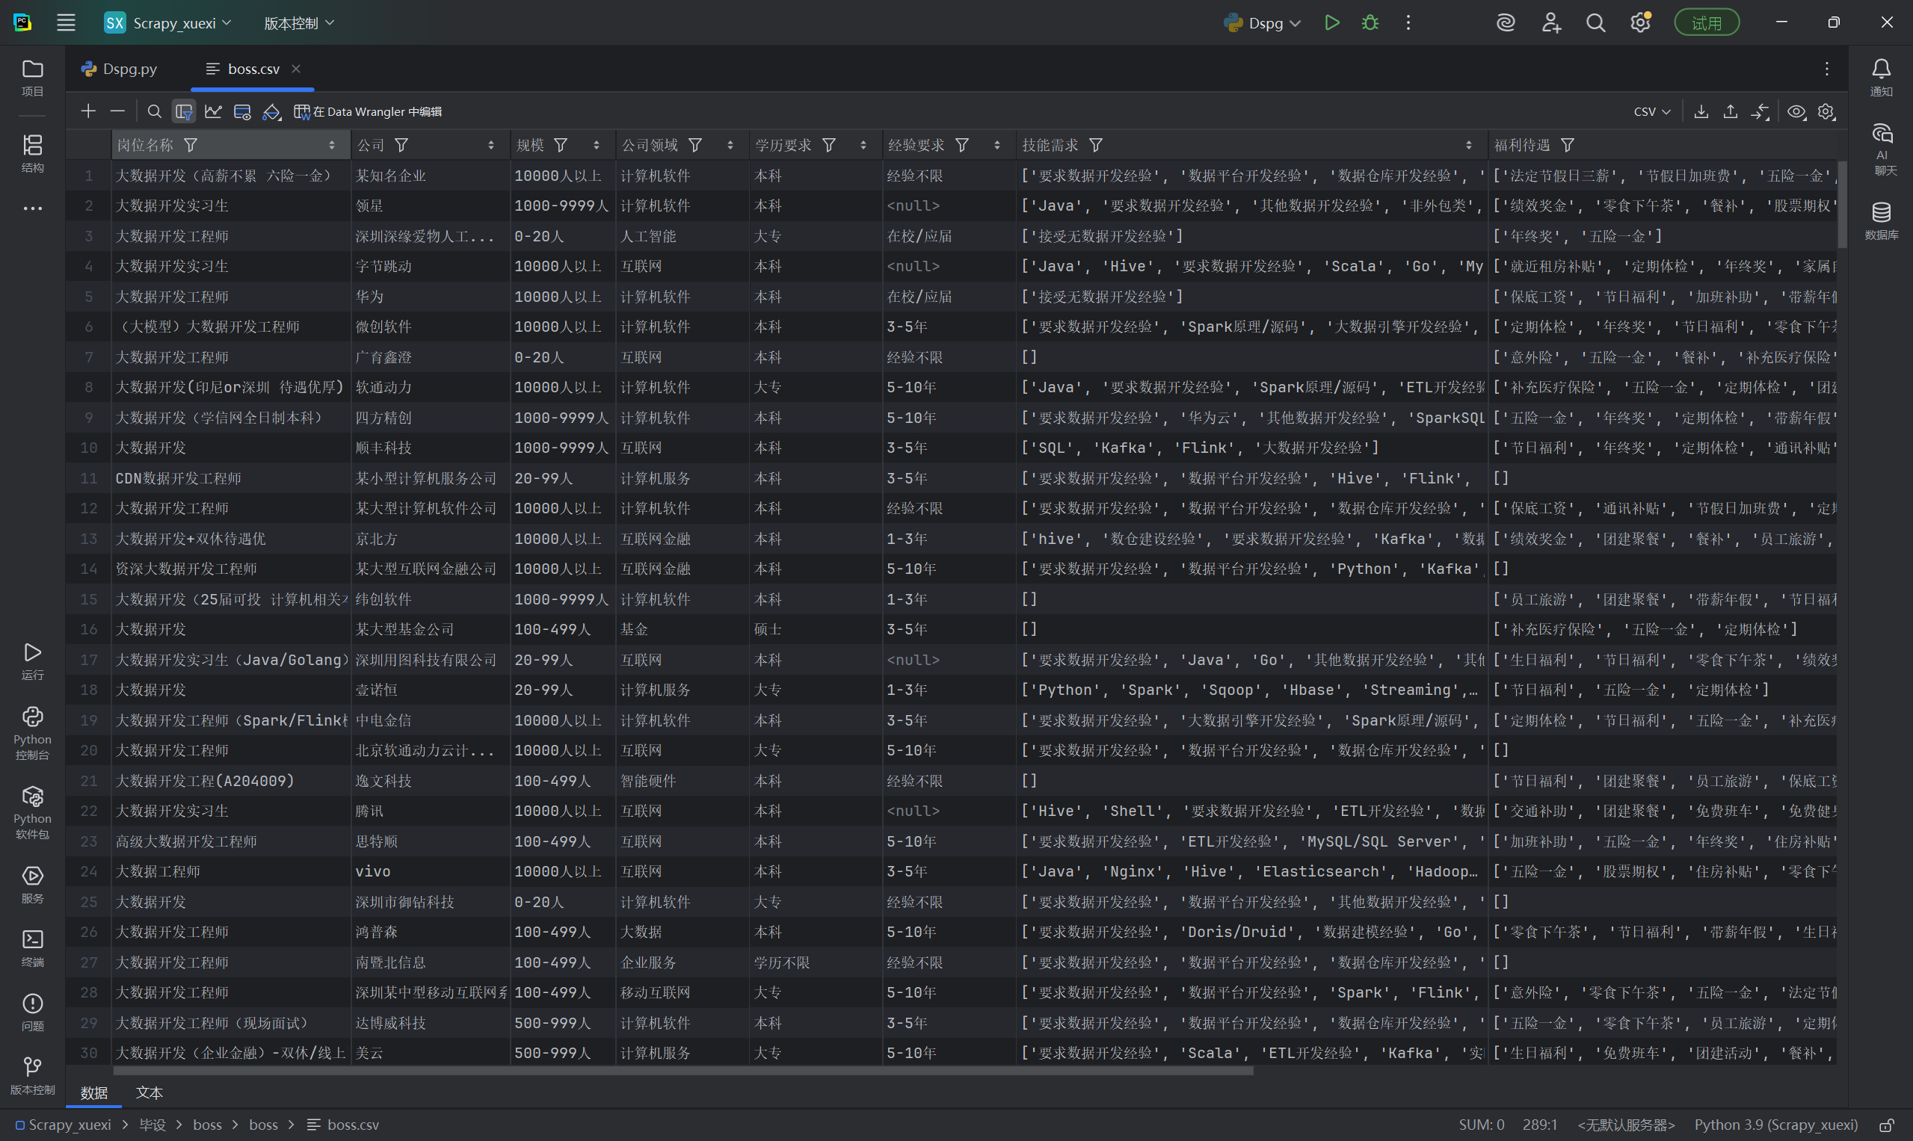Click the table search magnifier icon
Viewport: 1913px width, 1141px height.
click(154, 111)
